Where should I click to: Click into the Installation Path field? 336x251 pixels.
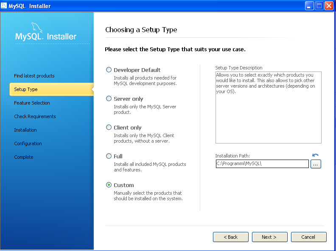point(262,164)
